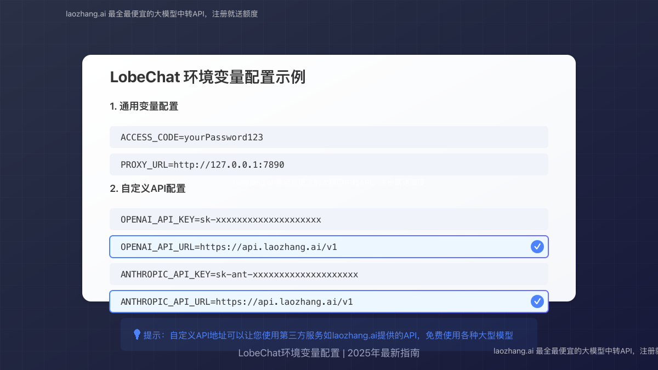Click the 1. 通用变量配置 section heading
The width and height of the screenshot is (658, 370).
pos(144,106)
